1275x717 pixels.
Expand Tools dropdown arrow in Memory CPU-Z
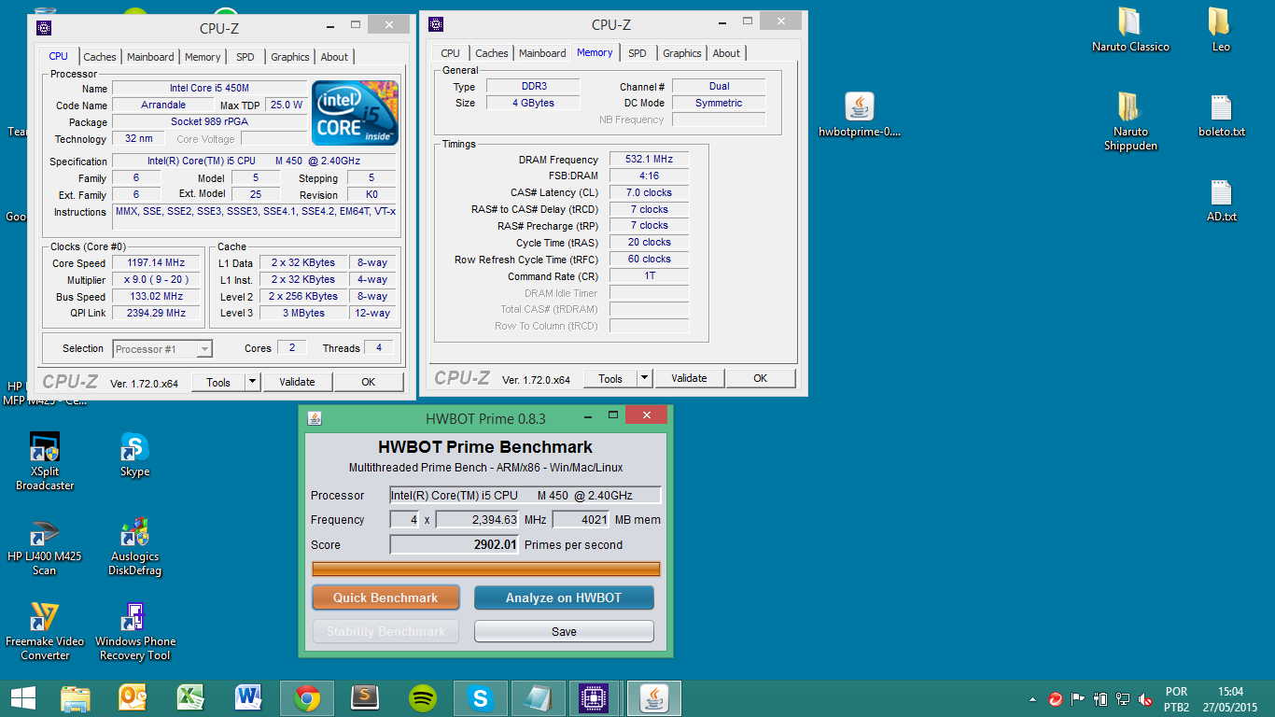[x=644, y=378]
